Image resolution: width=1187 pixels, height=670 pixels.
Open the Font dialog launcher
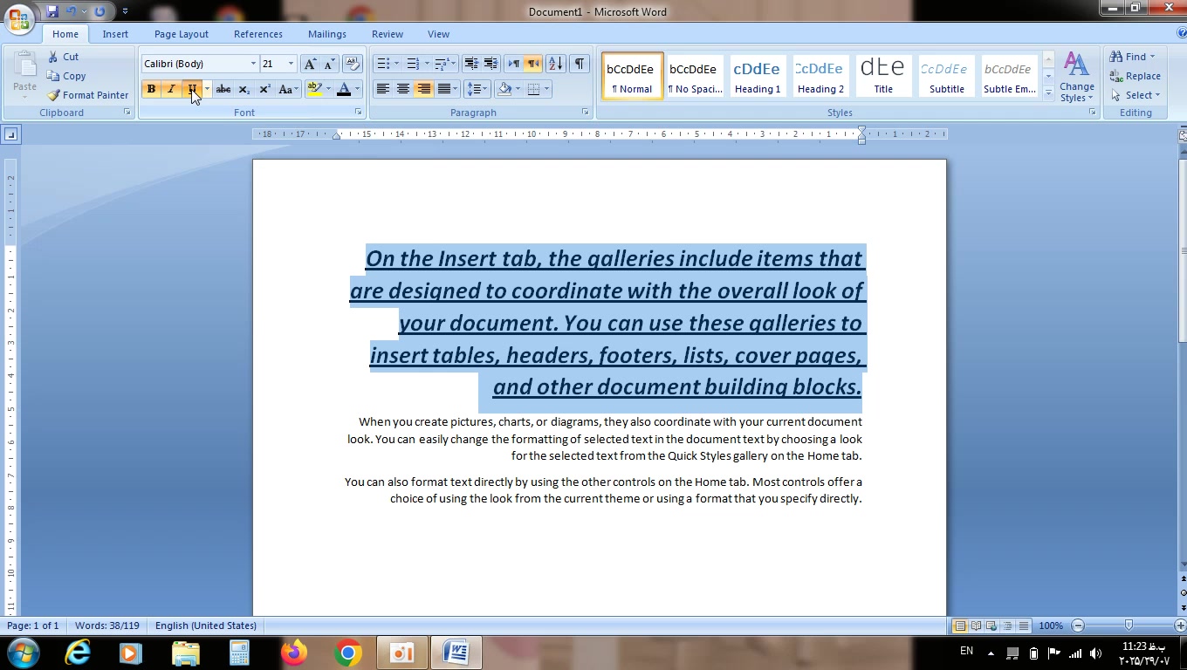coord(358,113)
